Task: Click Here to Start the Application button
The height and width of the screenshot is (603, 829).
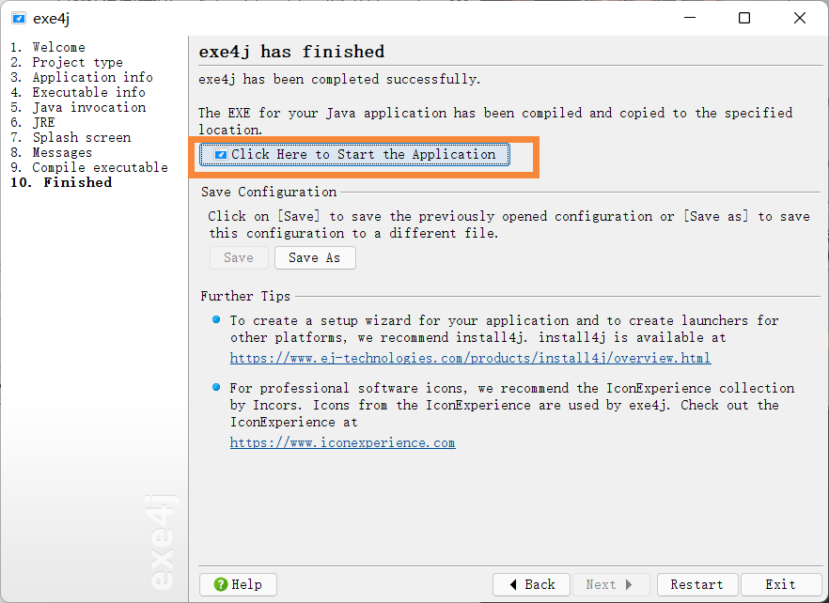Action: 354,154
